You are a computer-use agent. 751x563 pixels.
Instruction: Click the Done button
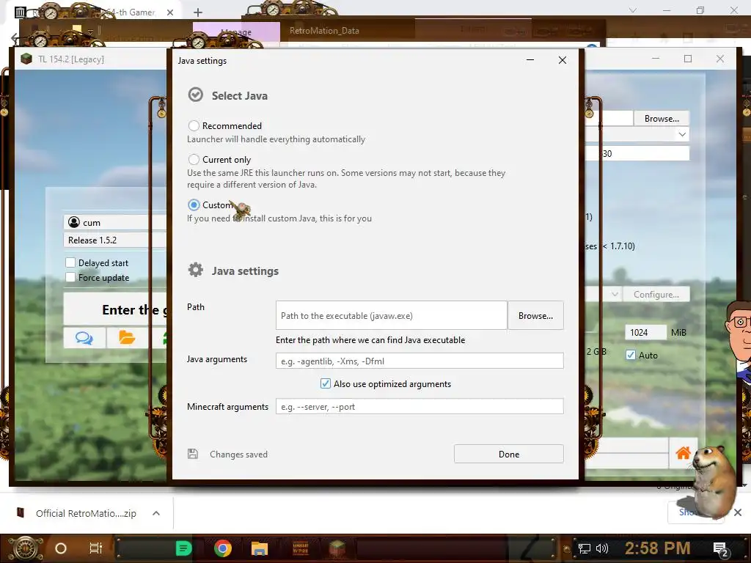tap(509, 454)
